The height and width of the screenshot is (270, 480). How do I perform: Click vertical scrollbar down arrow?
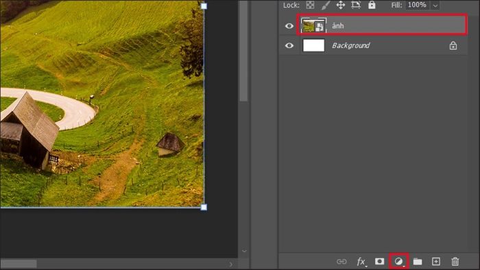click(244, 251)
